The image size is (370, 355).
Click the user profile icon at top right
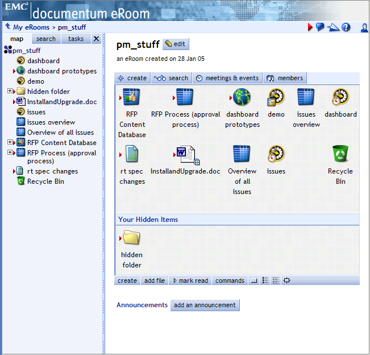[364, 27]
